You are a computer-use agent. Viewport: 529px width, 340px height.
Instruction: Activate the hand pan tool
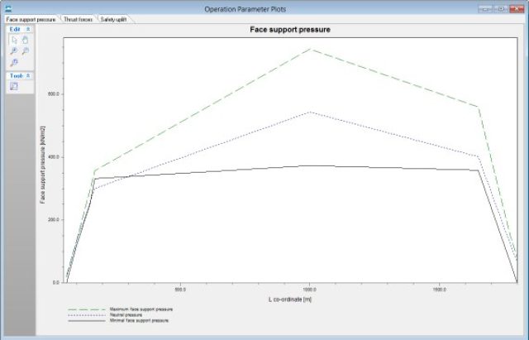coord(26,41)
